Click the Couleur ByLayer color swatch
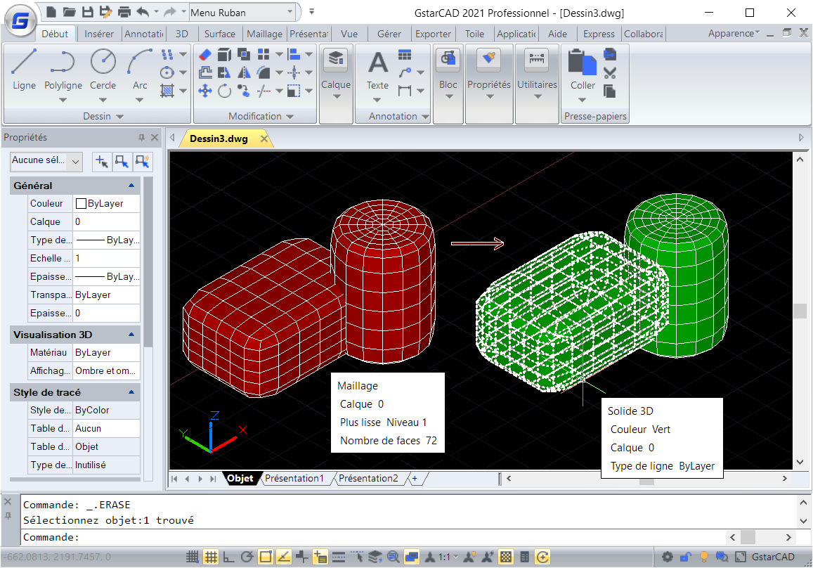 click(x=81, y=203)
